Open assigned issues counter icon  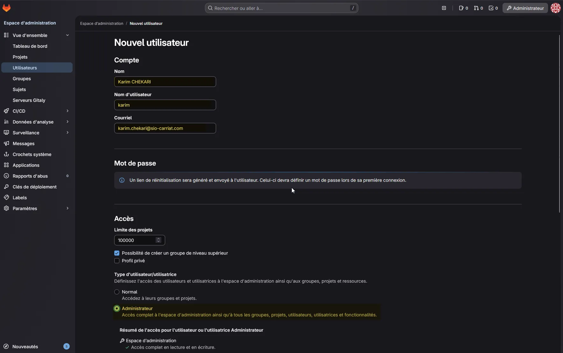[x=463, y=8]
